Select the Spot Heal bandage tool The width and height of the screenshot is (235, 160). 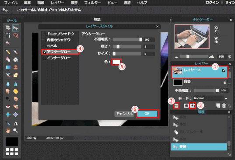tap(16, 107)
